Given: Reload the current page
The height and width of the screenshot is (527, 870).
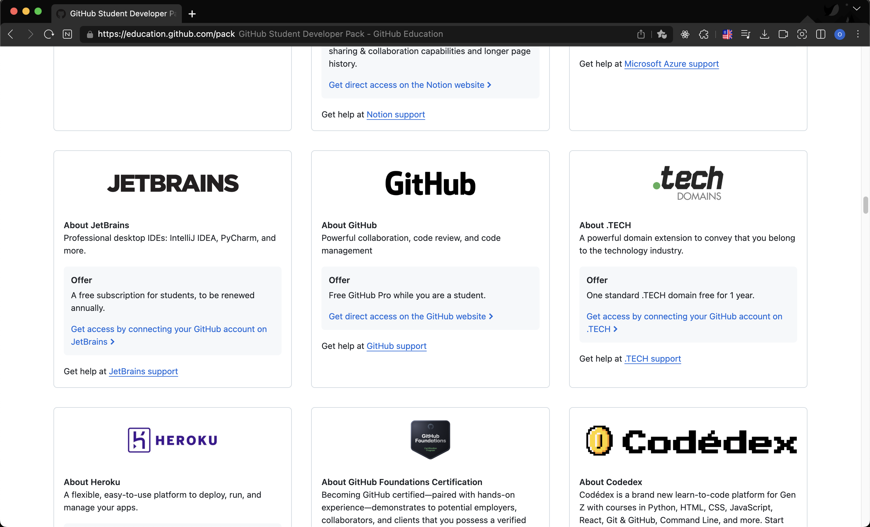Looking at the screenshot, I should tap(49, 34).
